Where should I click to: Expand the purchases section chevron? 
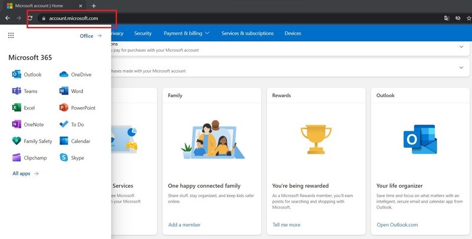[x=461, y=68]
